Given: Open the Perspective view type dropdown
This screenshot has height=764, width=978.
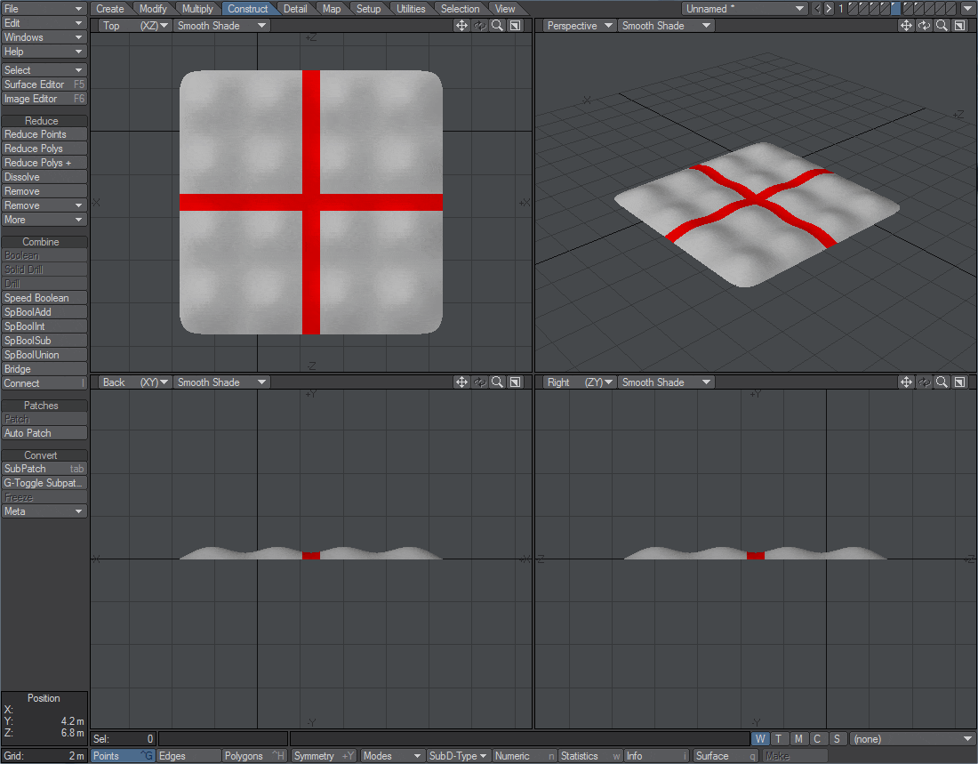Looking at the screenshot, I should [x=579, y=26].
